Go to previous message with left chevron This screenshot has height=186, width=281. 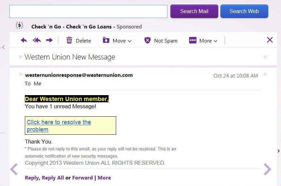[x=14, y=169]
